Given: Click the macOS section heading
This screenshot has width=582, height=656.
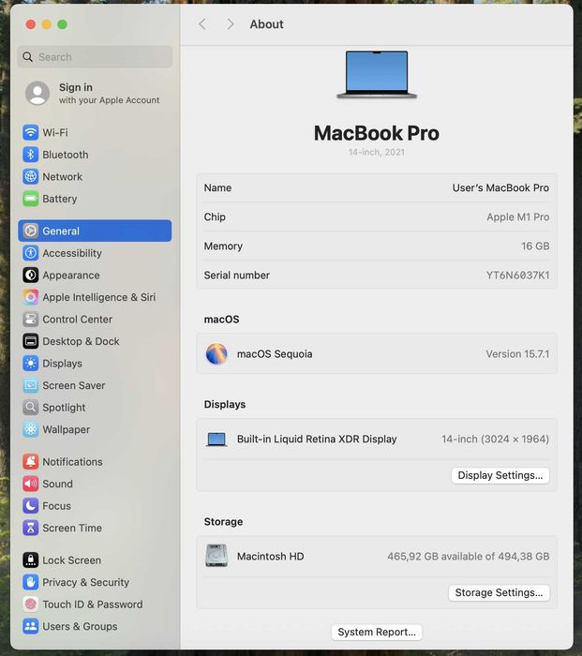Looking at the screenshot, I should [222, 320].
